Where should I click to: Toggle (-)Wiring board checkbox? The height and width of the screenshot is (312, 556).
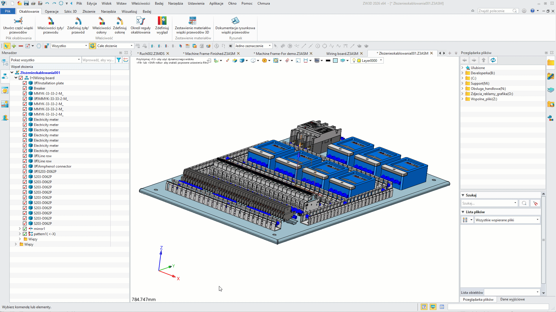coord(21,78)
